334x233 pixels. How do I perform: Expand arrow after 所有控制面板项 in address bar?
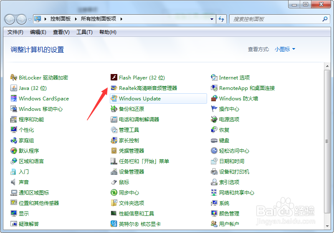click(x=121, y=19)
